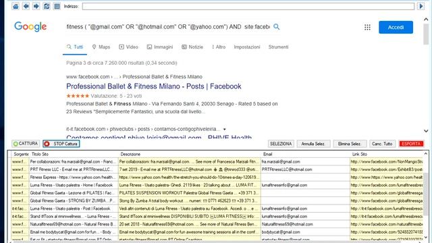Start capture with the CATTURA button
The width and height of the screenshot is (432, 243).
click(x=26, y=144)
